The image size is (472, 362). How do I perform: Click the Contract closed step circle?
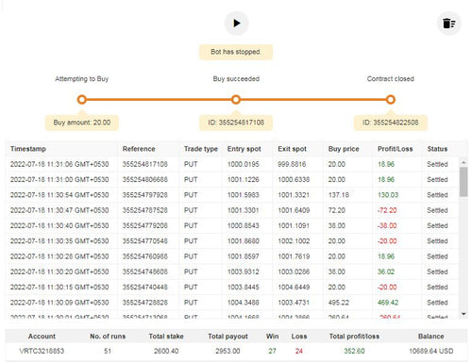(x=391, y=100)
